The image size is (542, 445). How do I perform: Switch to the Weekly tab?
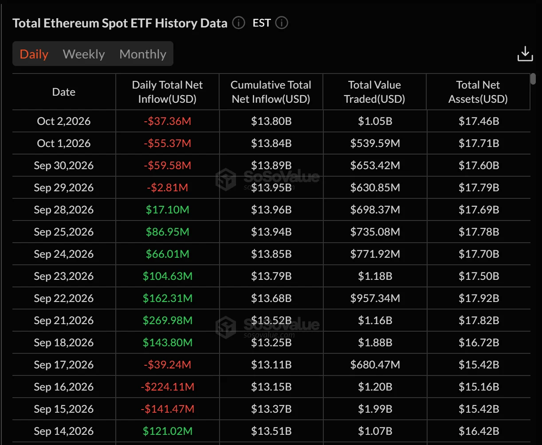point(84,54)
